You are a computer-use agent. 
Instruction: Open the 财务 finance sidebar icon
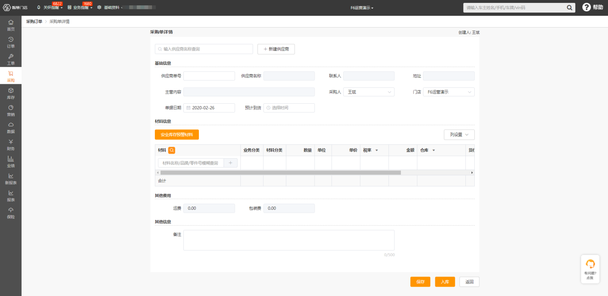coord(11,144)
